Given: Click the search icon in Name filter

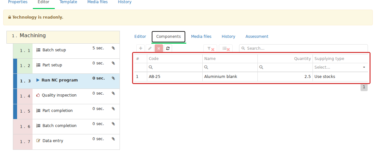Looking at the screenshot, I should 206,67.
